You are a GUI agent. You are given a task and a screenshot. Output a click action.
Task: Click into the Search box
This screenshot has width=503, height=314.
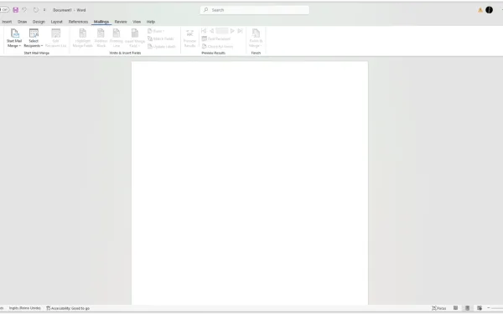point(255,10)
